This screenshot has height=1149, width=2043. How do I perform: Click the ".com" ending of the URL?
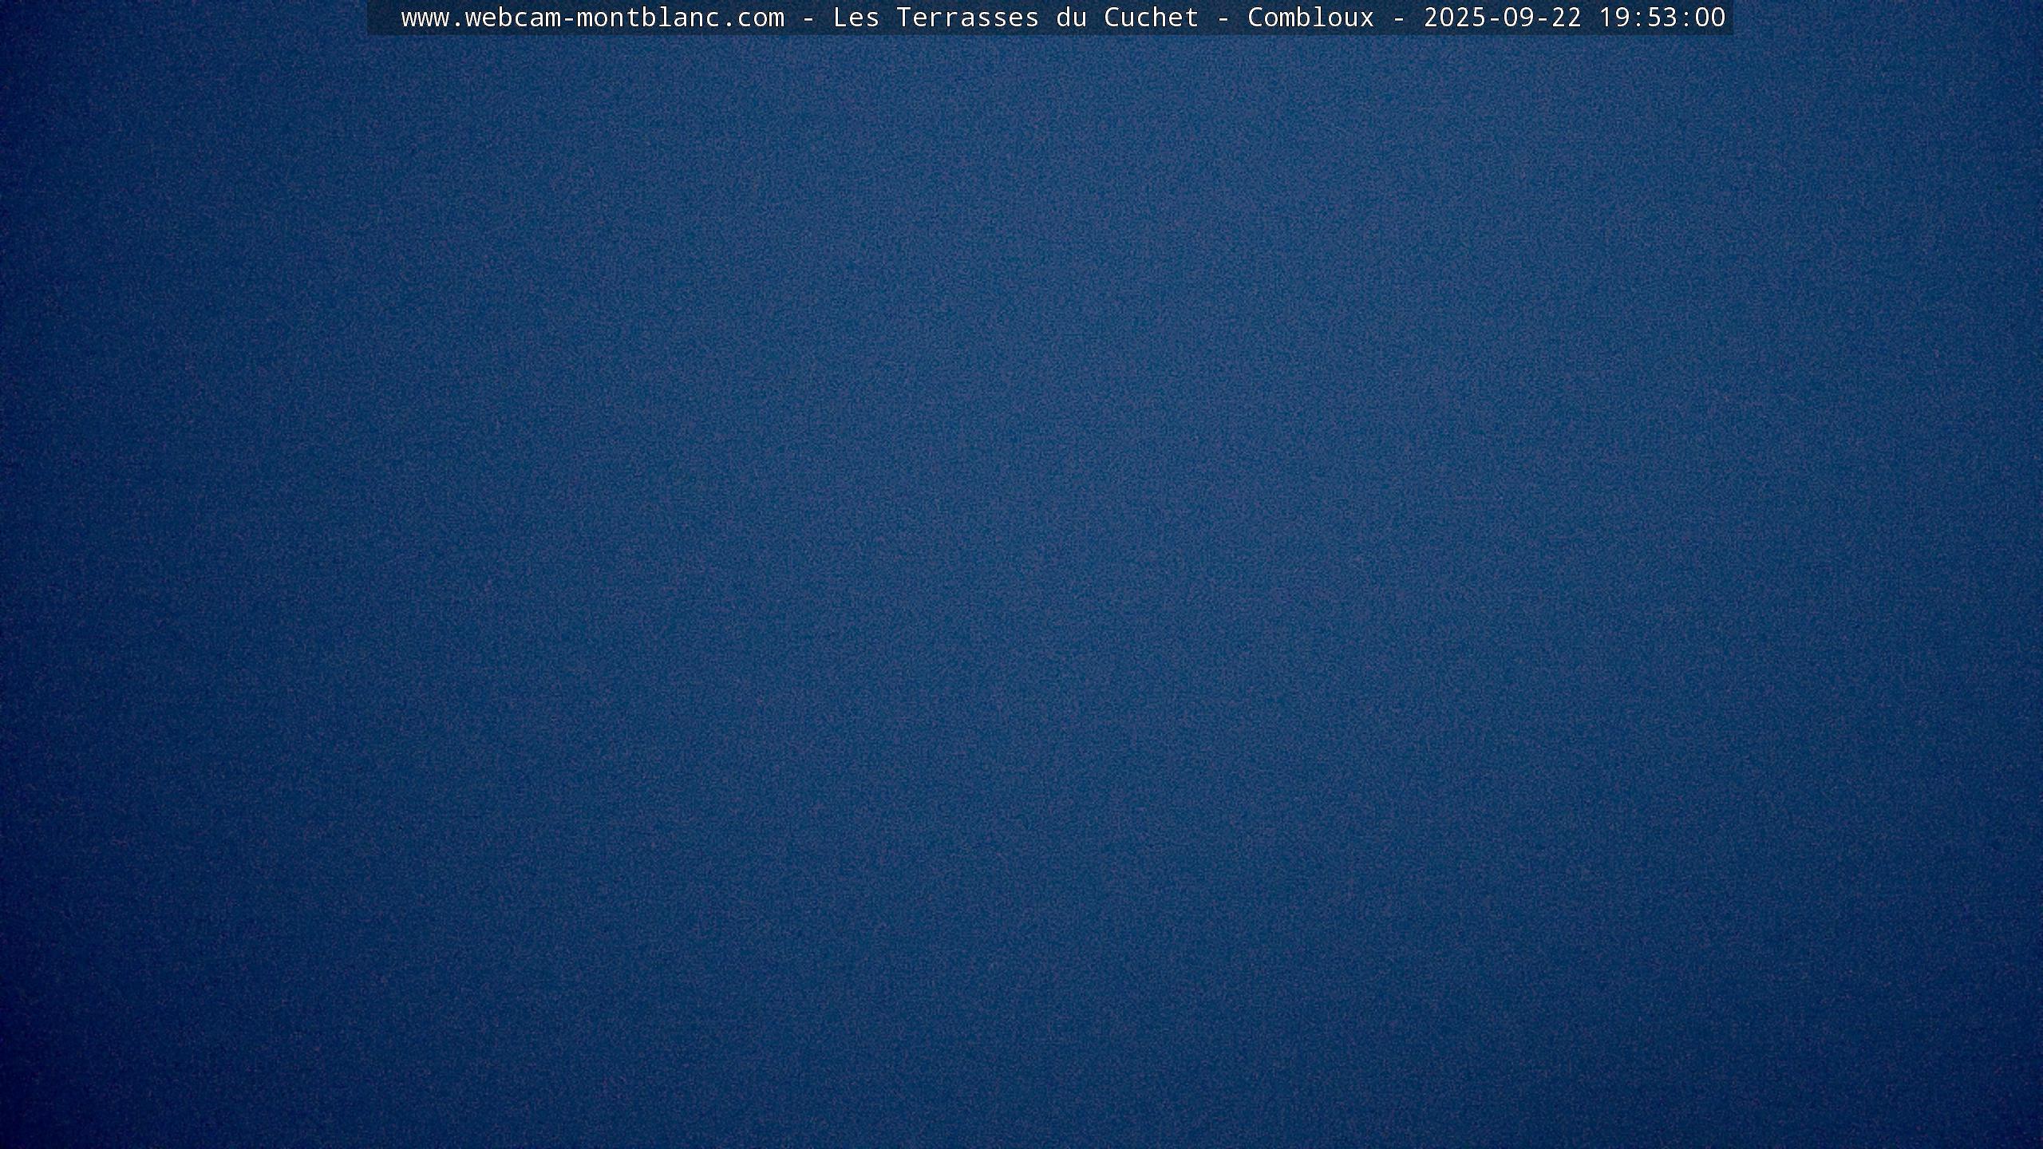point(753,18)
